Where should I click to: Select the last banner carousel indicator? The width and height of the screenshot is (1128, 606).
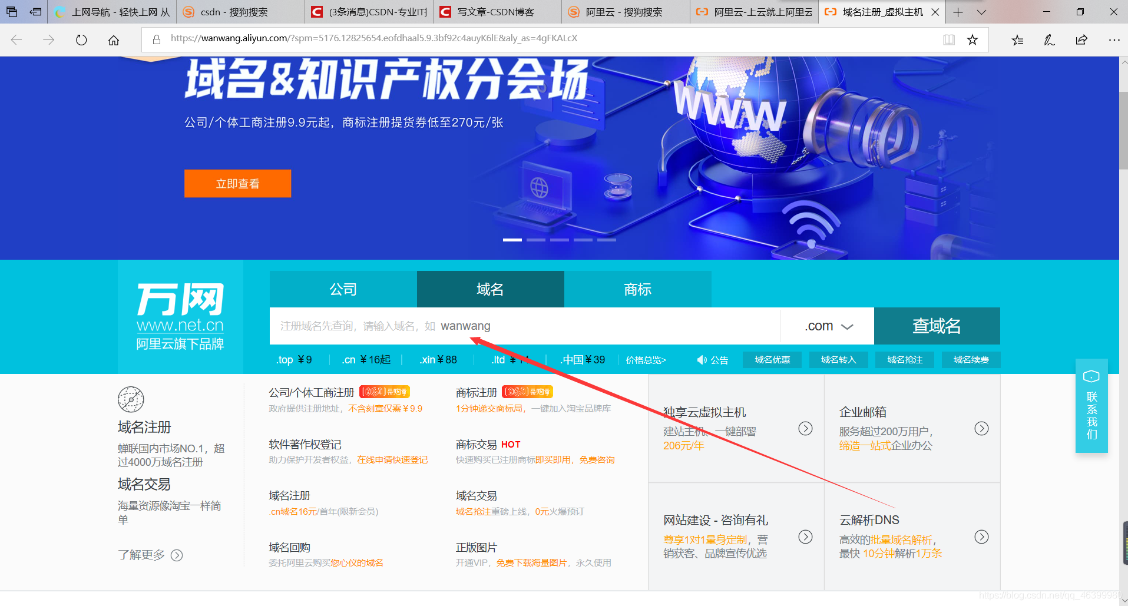[606, 240]
